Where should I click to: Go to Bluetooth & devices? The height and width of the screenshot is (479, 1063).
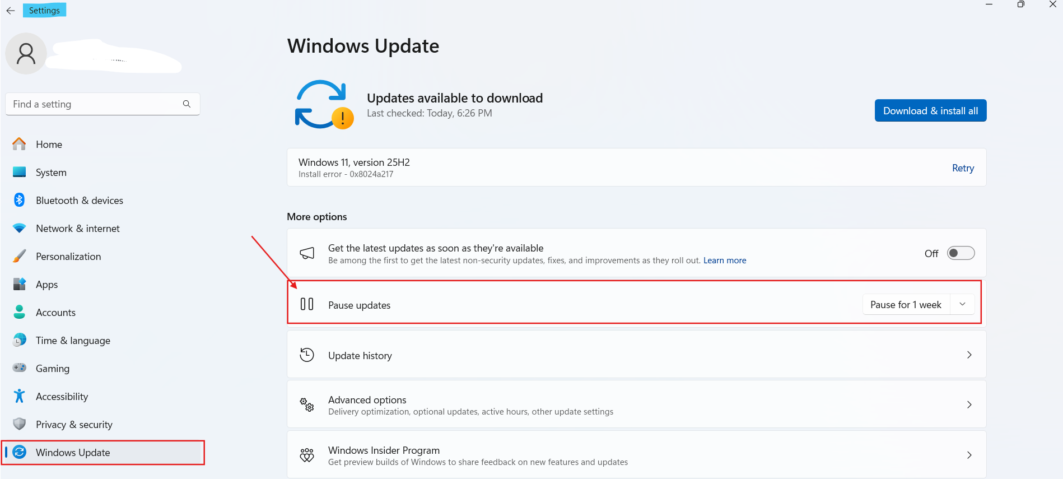click(x=80, y=201)
